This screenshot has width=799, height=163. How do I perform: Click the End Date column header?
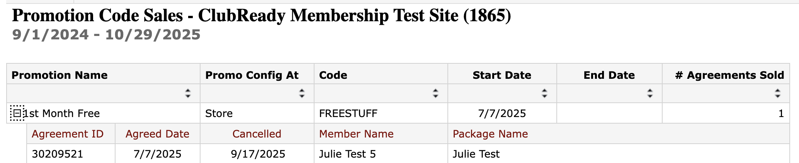point(609,75)
